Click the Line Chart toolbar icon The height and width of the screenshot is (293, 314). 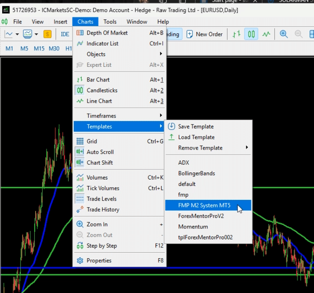click(x=266, y=34)
